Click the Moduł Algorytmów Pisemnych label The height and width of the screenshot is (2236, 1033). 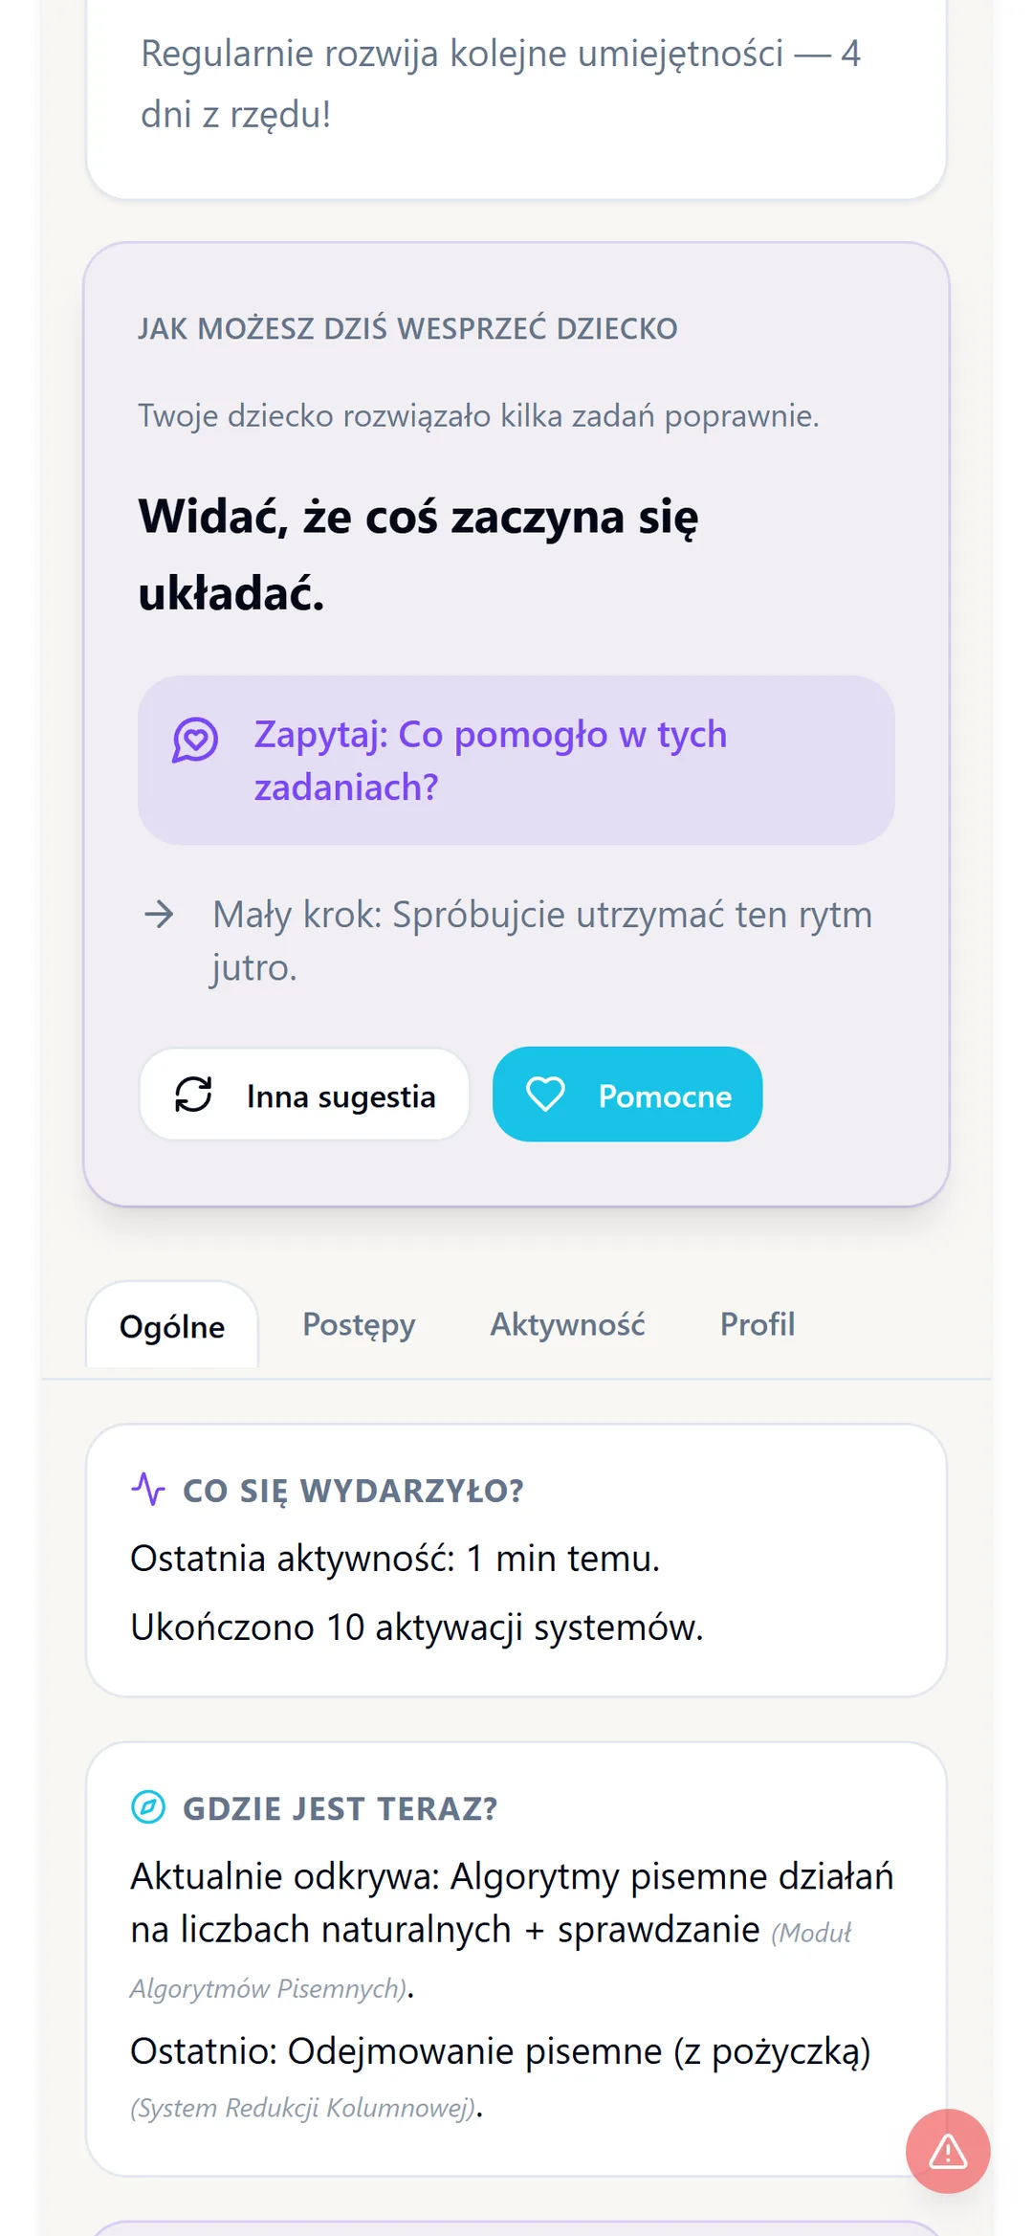[x=491, y=1960]
